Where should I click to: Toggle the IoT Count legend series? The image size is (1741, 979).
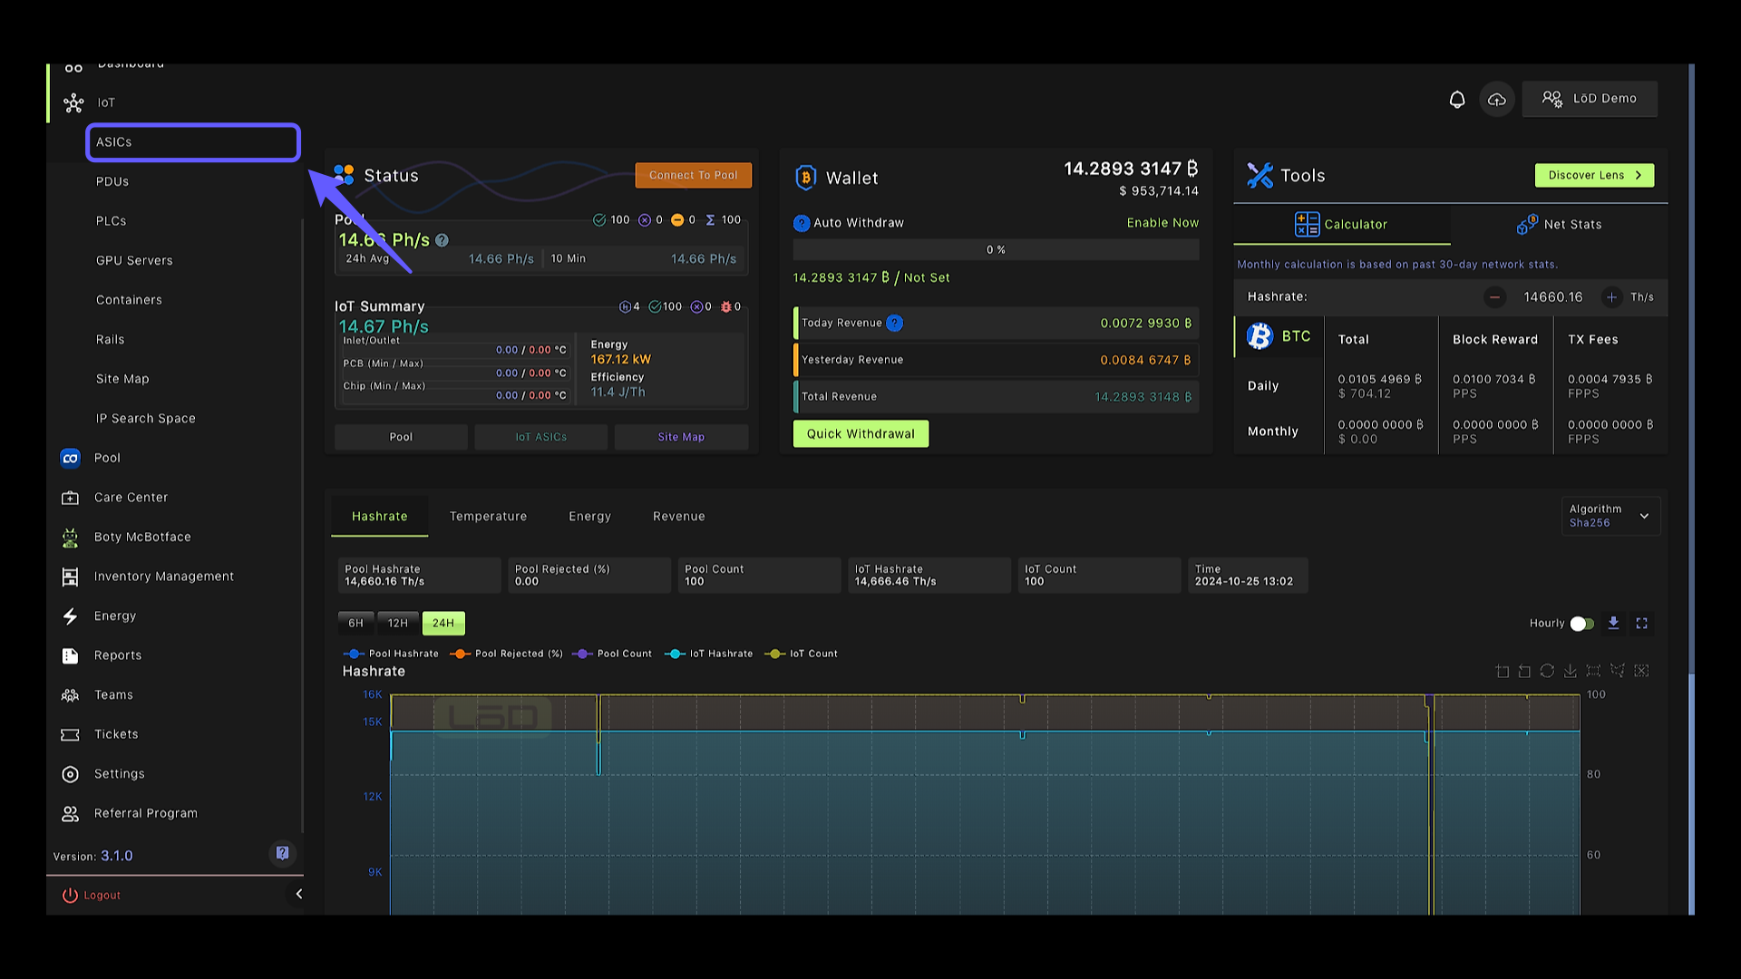(x=802, y=654)
